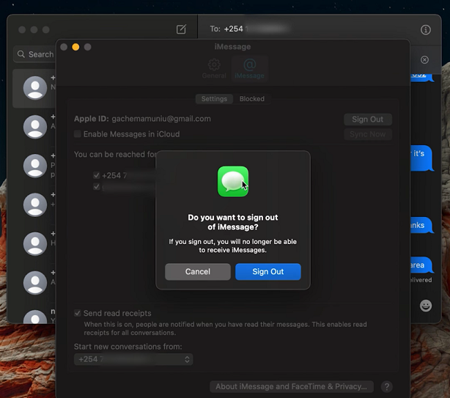Open About iMessage and FaceTime & Privacy
This screenshot has height=398, width=450.
pos(292,386)
